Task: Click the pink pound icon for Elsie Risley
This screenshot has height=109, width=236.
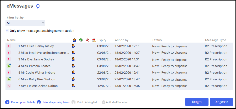Action: (9, 46)
